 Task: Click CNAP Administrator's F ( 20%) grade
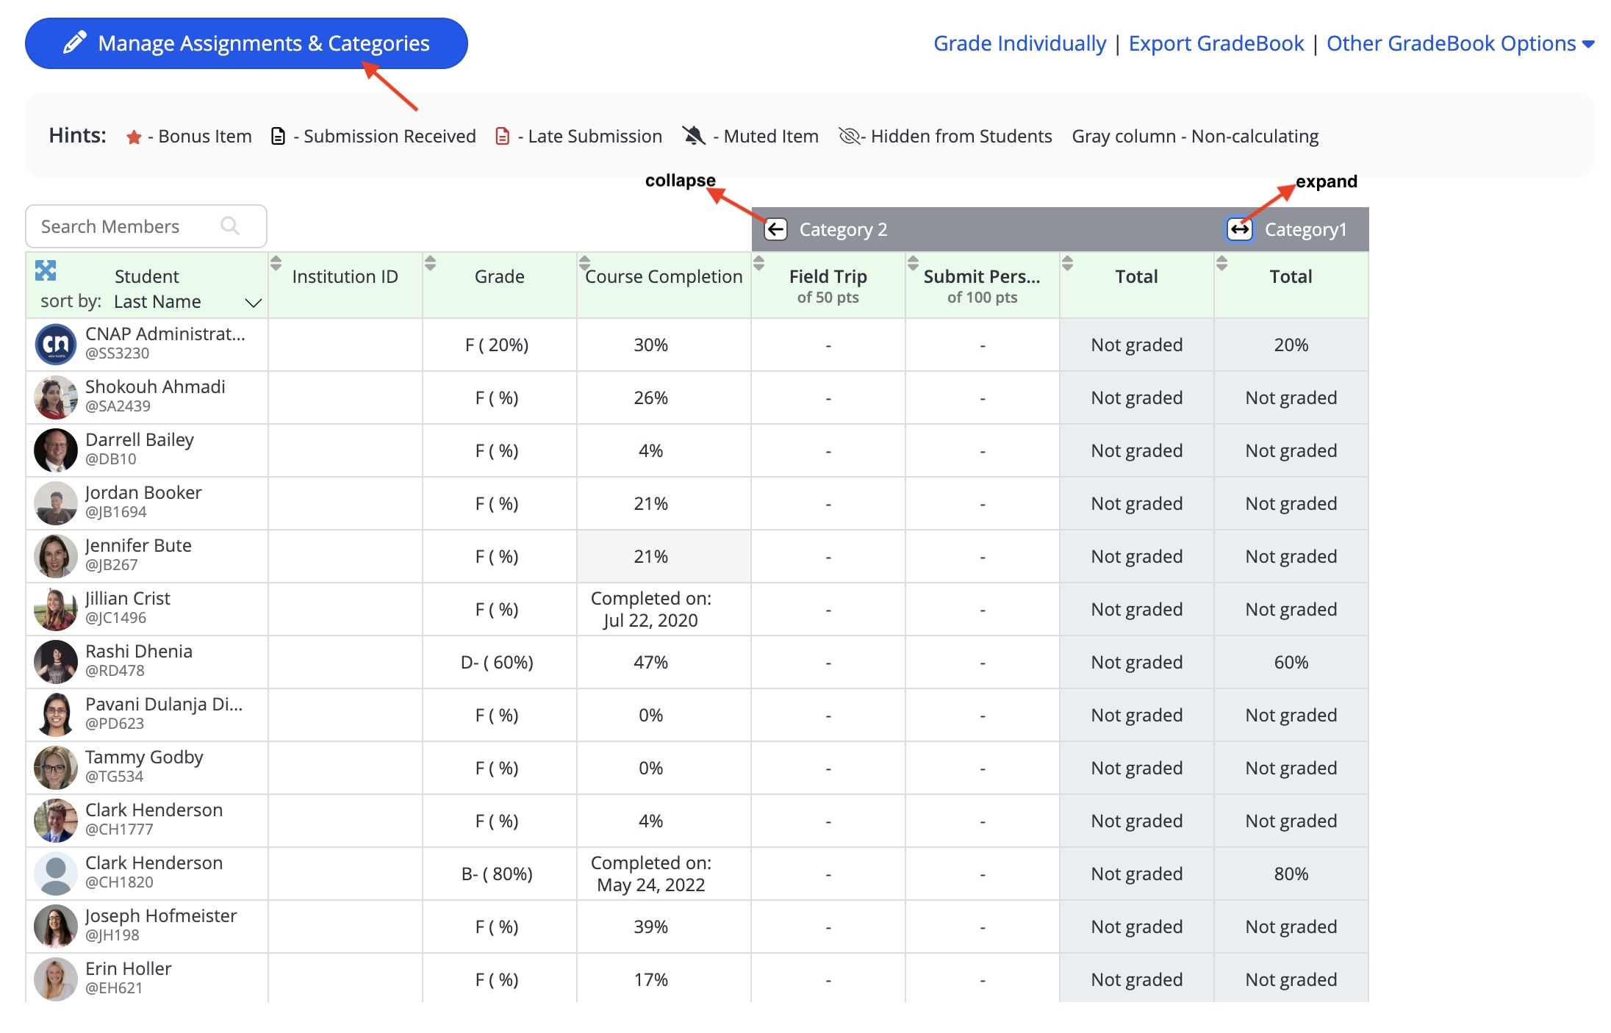497,345
